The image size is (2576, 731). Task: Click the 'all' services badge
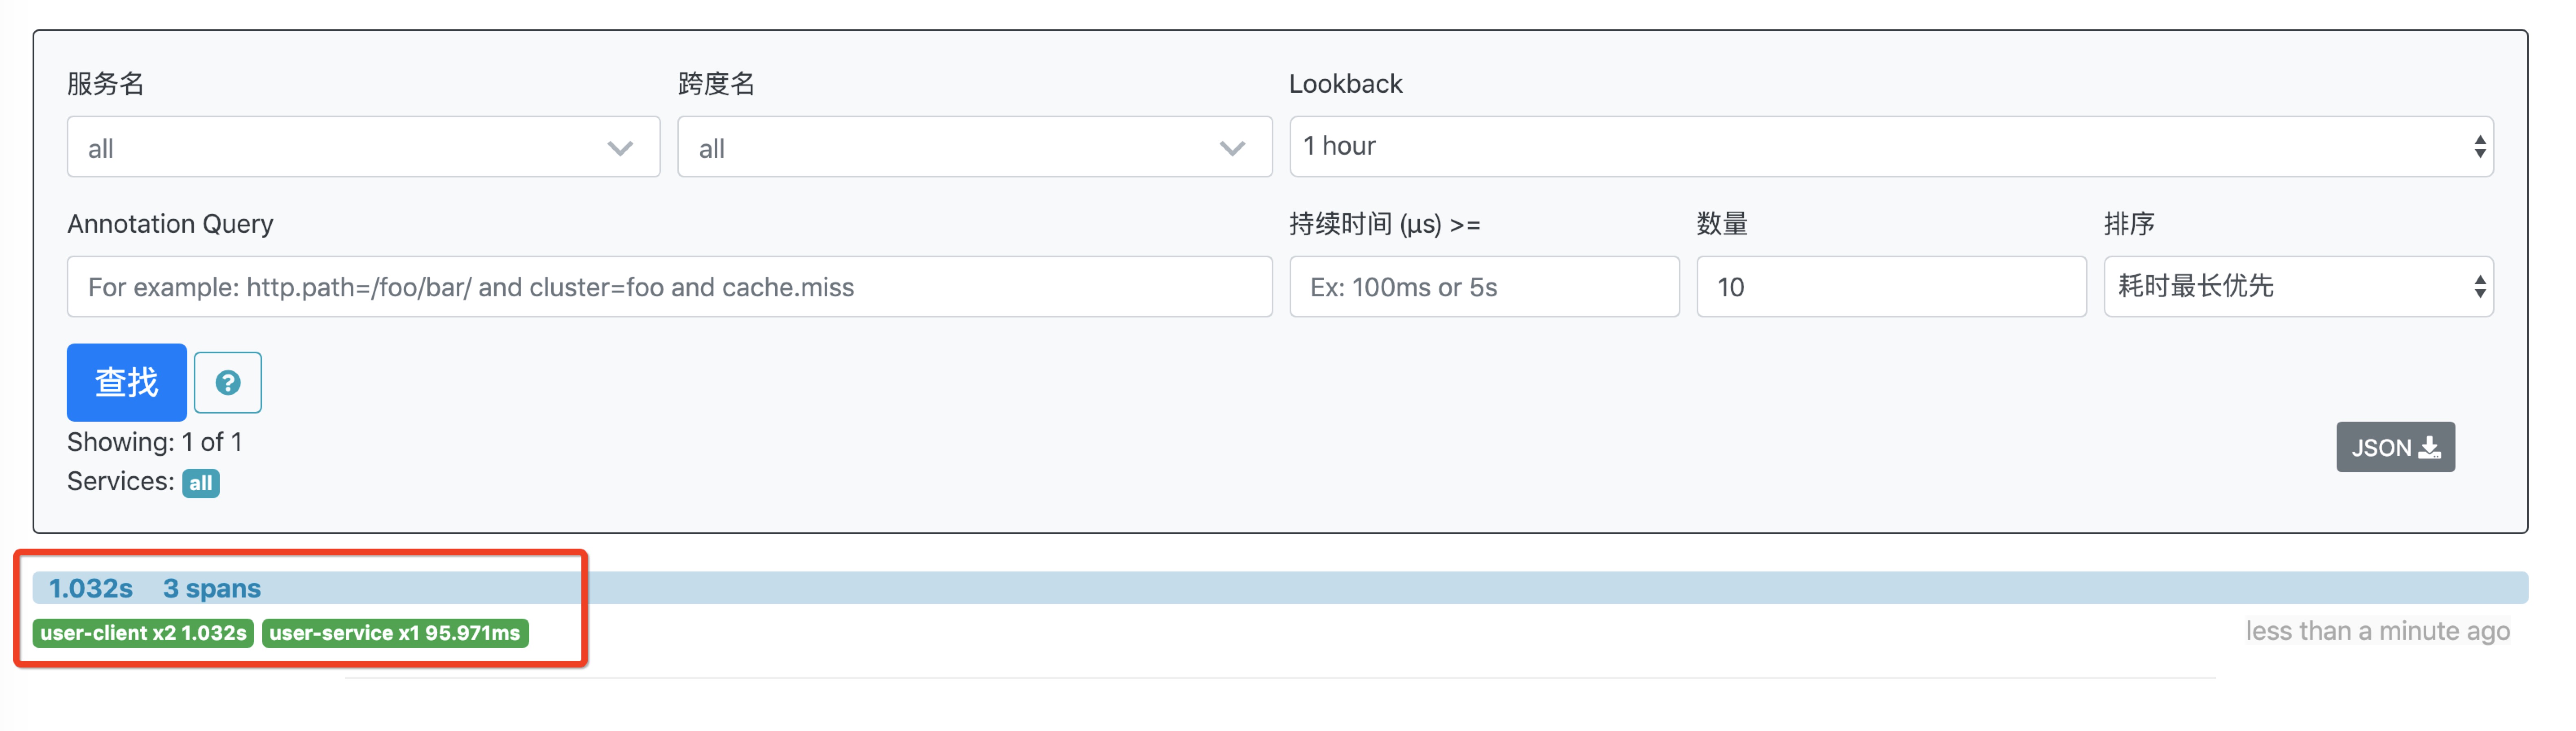tap(200, 483)
